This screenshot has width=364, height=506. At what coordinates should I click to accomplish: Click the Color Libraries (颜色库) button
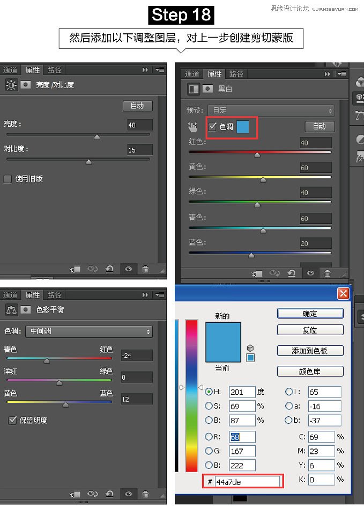click(310, 371)
